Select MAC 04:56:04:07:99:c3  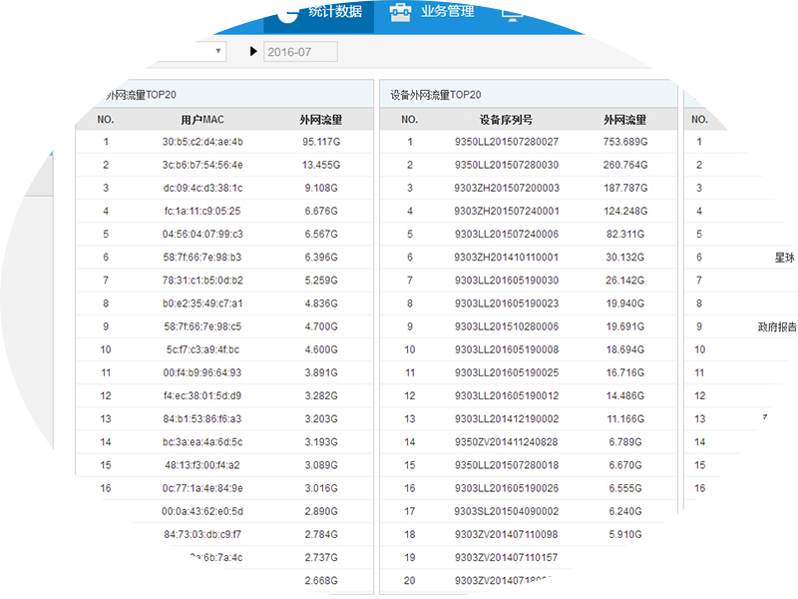click(x=202, y=234)
